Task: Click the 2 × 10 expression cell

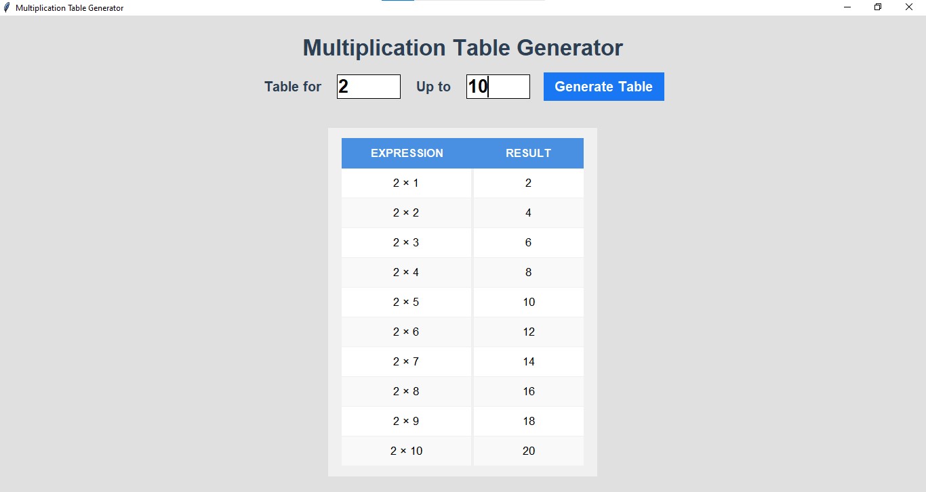Action: (406, 451)
